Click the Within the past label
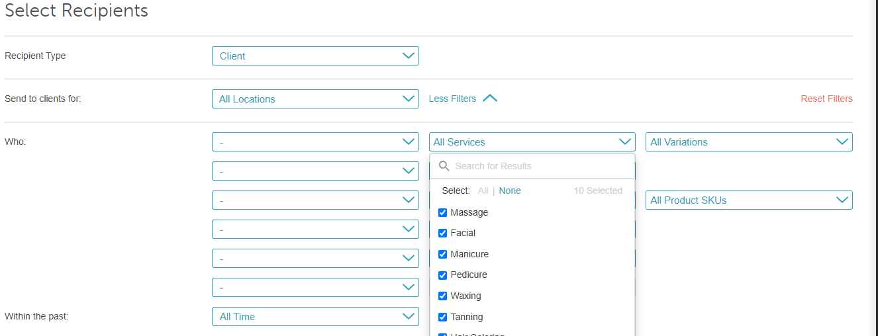 point(36,316)
